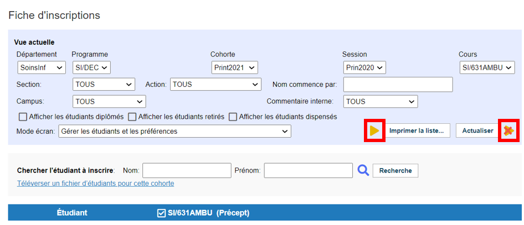This screenshot has width=524, height=225.
Task: Click the Recherche button
Action: click(x=395, y=171)
